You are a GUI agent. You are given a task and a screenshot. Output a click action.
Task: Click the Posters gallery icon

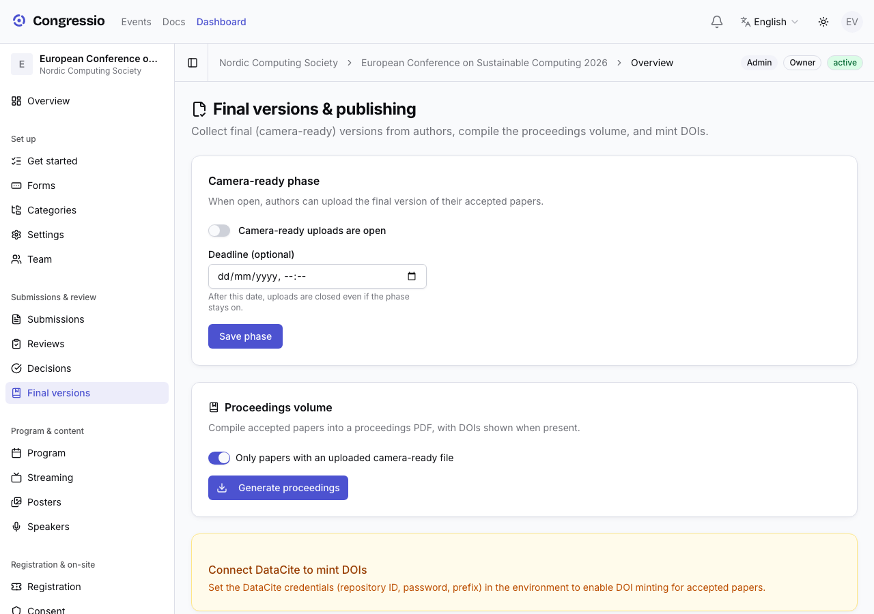pyautogui.click(x=16, y=502)
